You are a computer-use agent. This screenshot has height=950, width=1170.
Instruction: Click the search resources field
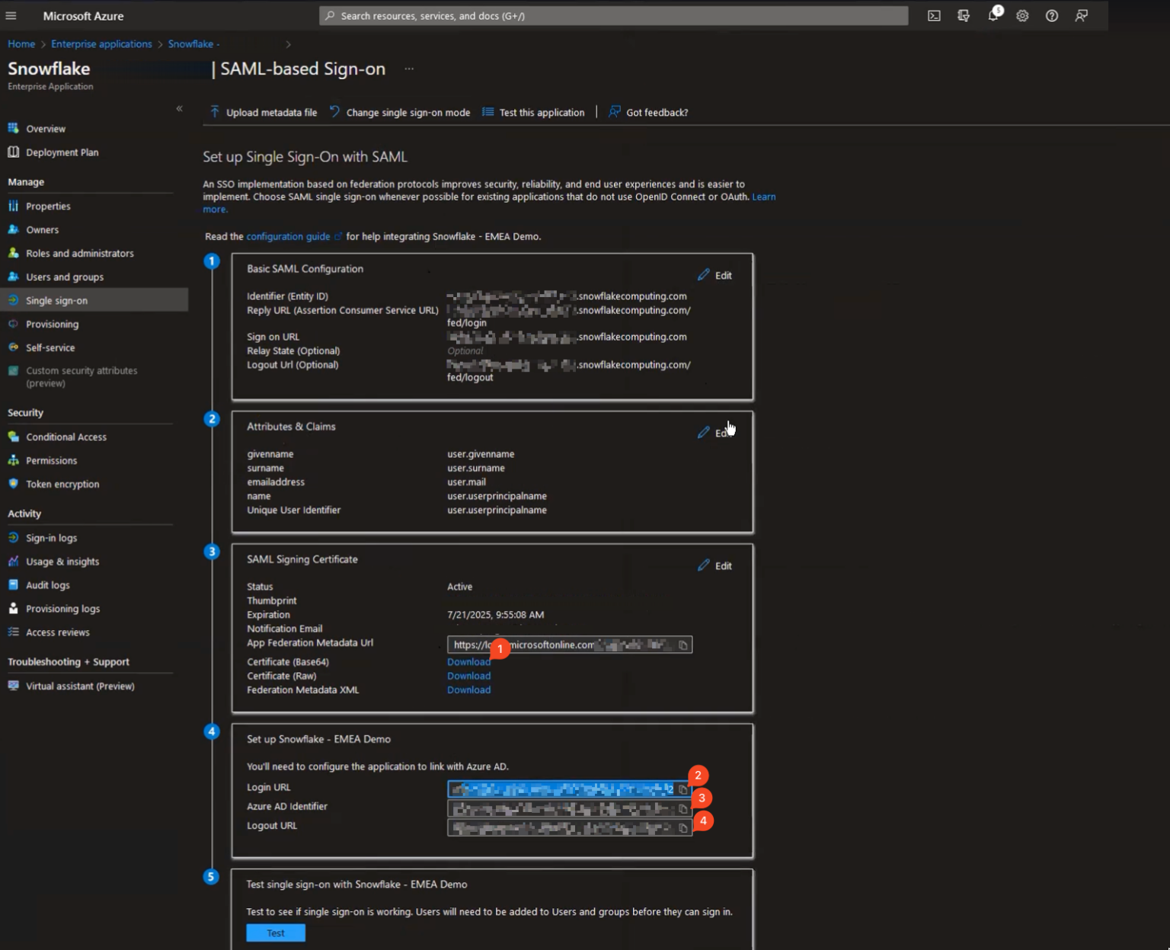(x=613, y=15)
